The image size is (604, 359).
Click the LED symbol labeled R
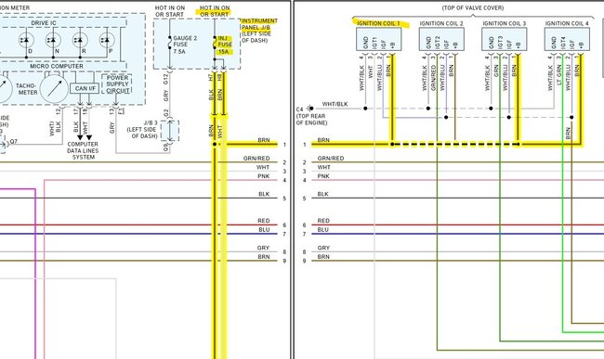pos(80,40)
